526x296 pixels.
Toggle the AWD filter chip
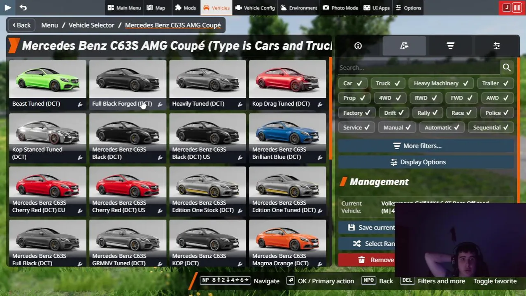[x=497, y=98]
